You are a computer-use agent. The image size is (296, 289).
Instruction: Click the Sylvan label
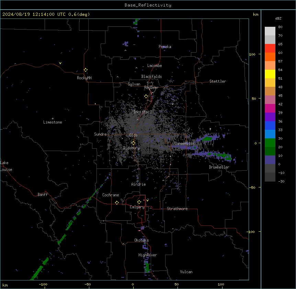pyautogui.click(x=134, y=84)
